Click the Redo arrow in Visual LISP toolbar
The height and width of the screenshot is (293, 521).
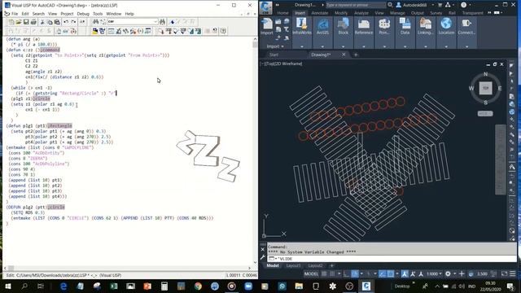(73, 22)
